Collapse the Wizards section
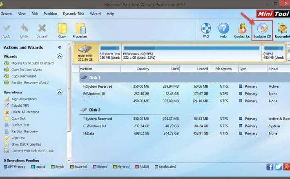Screen dimensions: 290x179 (x=59, y=56)
